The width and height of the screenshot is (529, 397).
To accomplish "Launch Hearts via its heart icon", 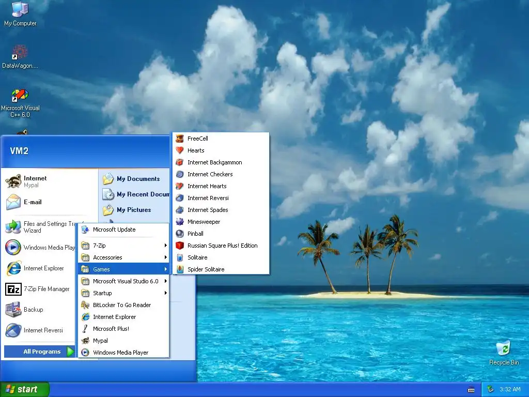I will (180, 150).
